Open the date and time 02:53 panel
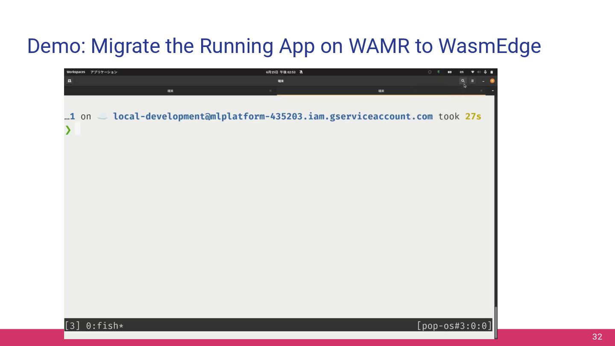 [281, 72]
